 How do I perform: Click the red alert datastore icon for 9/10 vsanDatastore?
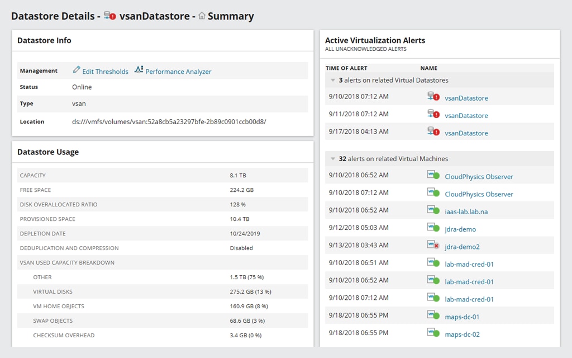pyautogui.click(x=433, y=98)
